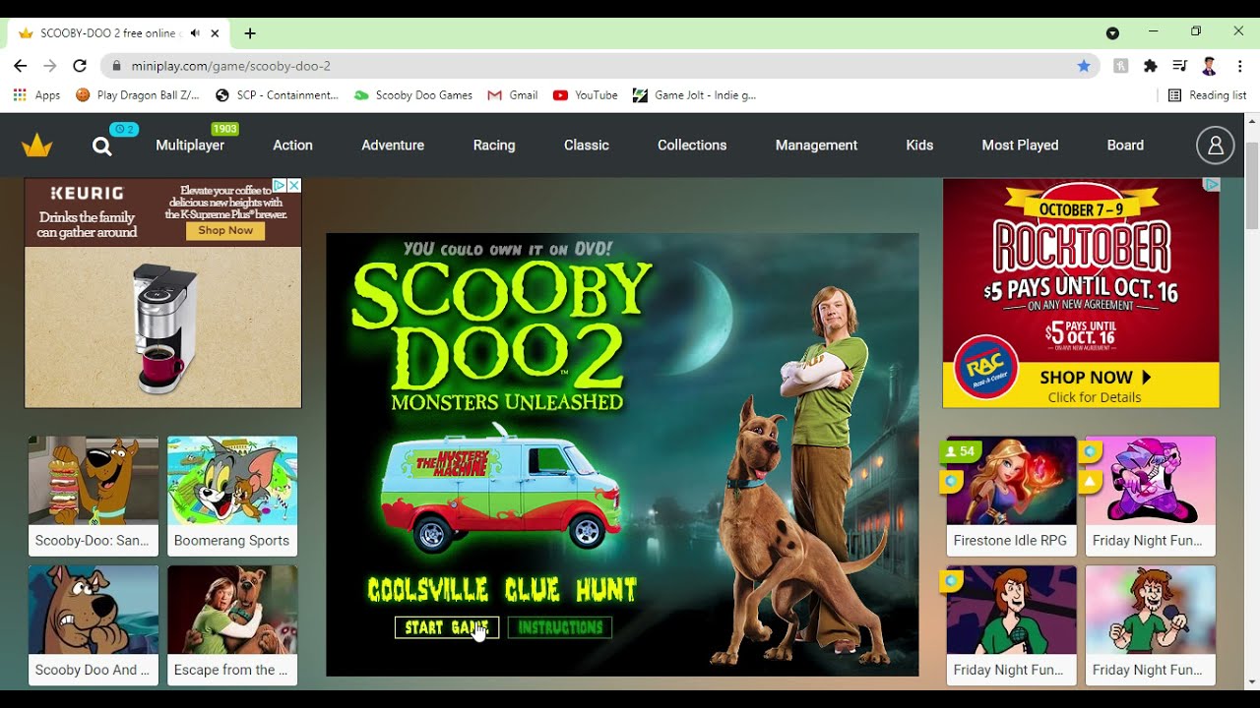Open Firestone Idle RPG game thumbnail

coord(1011,496)
